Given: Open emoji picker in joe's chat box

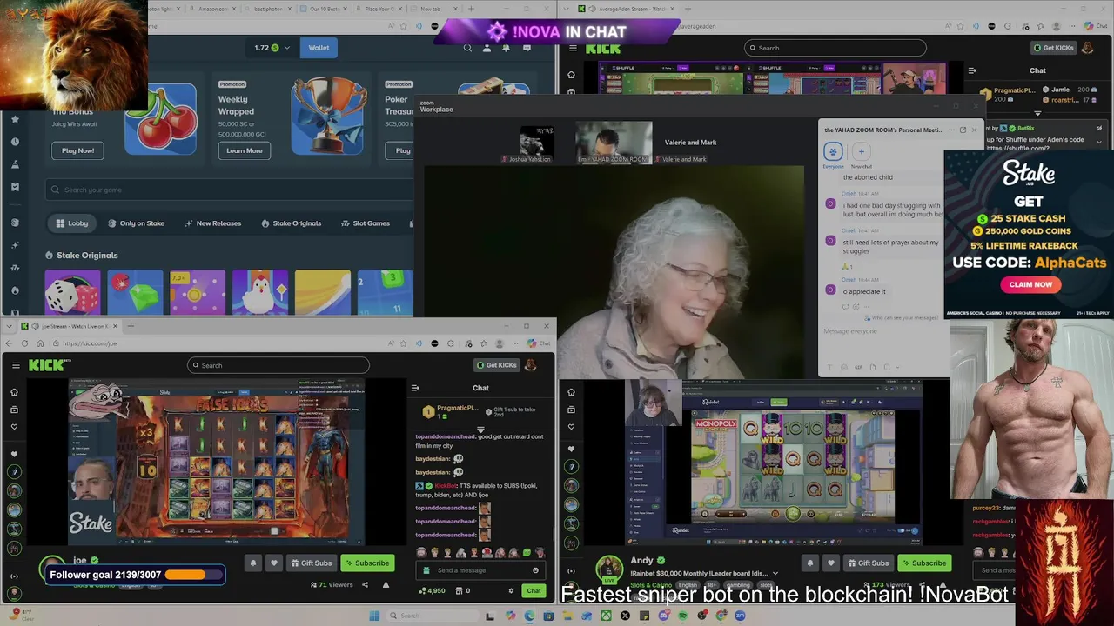Looking at the screenshot, I should click(535, 570).
